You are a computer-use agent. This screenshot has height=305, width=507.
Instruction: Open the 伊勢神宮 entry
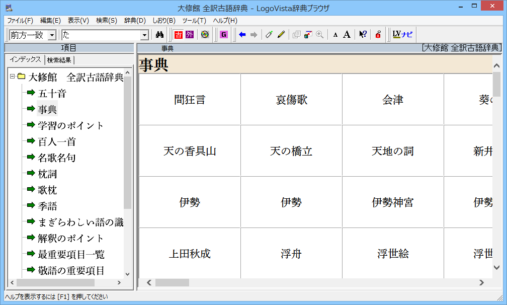point(393,202)
